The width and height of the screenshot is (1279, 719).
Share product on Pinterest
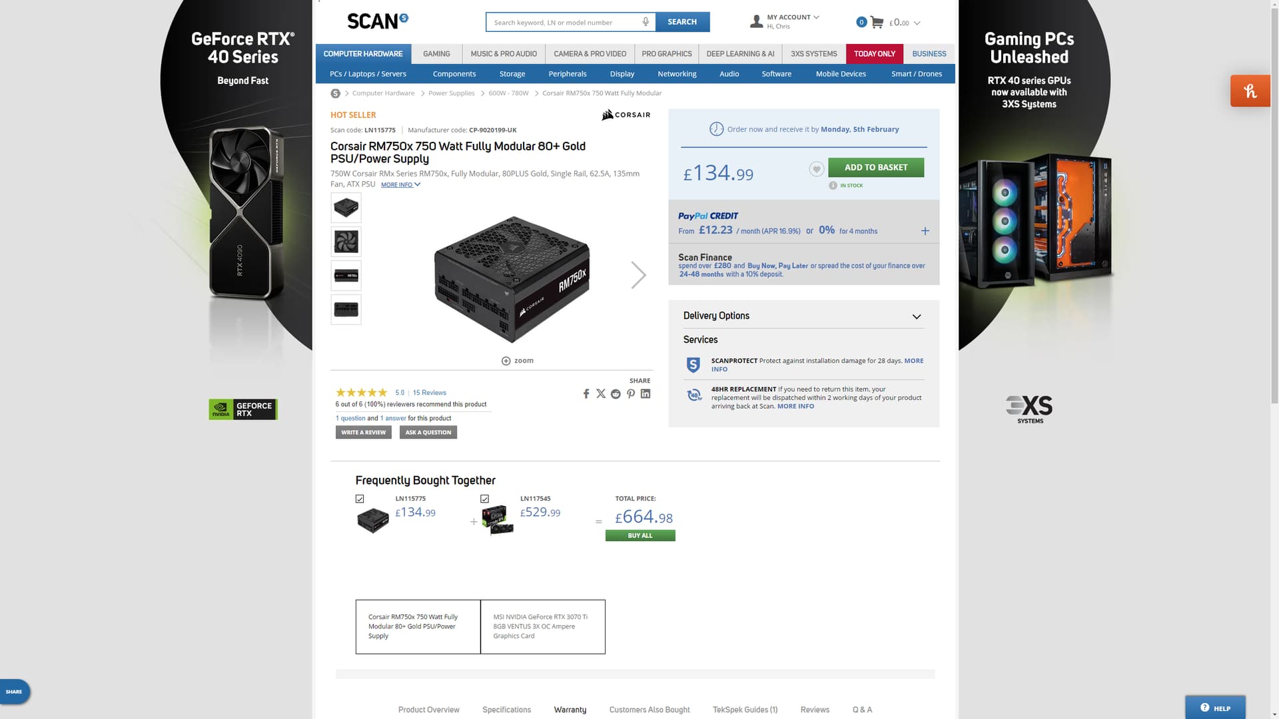[x=631, y=393]
